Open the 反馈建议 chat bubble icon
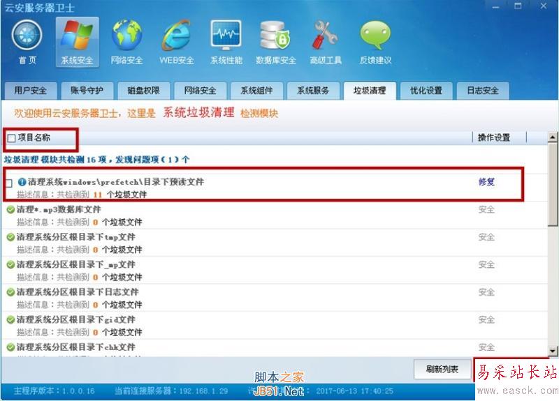The width and height of the screenshot is (559, 401). pos(375,36)
